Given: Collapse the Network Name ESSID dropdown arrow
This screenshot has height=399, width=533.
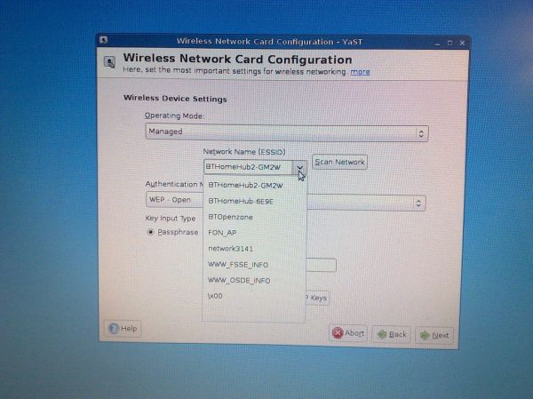Looking at the screenshot, I should pos(299,168).
